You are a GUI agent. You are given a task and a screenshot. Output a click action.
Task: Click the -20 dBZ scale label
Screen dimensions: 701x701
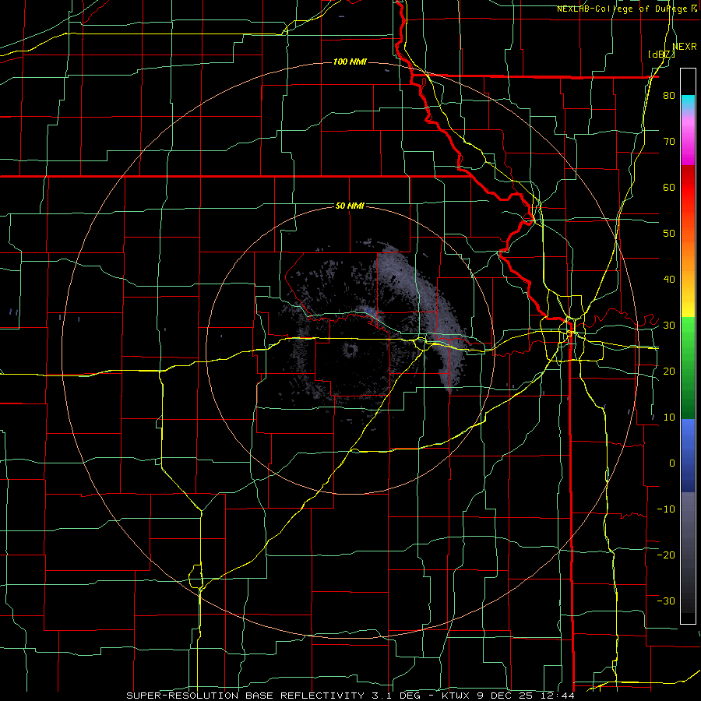(666, 555)
